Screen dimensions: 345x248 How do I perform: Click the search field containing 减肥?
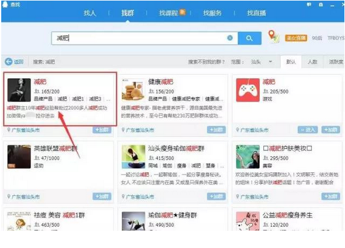(x=144, y=38)
